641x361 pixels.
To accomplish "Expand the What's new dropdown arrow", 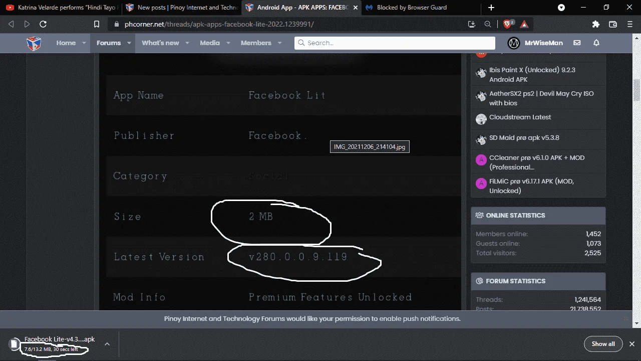I will [x=187, y=43].
